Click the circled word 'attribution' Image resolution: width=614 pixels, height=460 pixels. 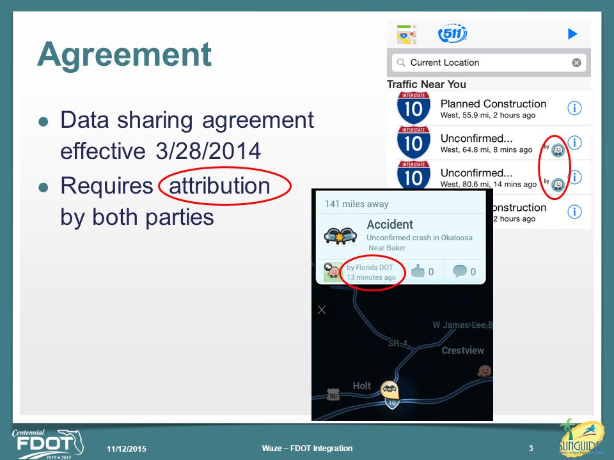pyautogui.click(x=219, y=185)
